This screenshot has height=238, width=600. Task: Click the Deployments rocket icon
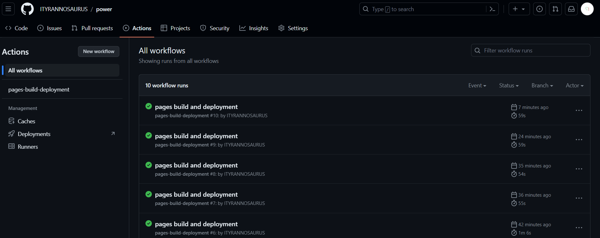pos(11,133)
